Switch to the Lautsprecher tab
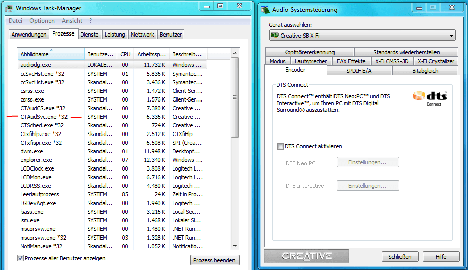 (x=311, y=61)
